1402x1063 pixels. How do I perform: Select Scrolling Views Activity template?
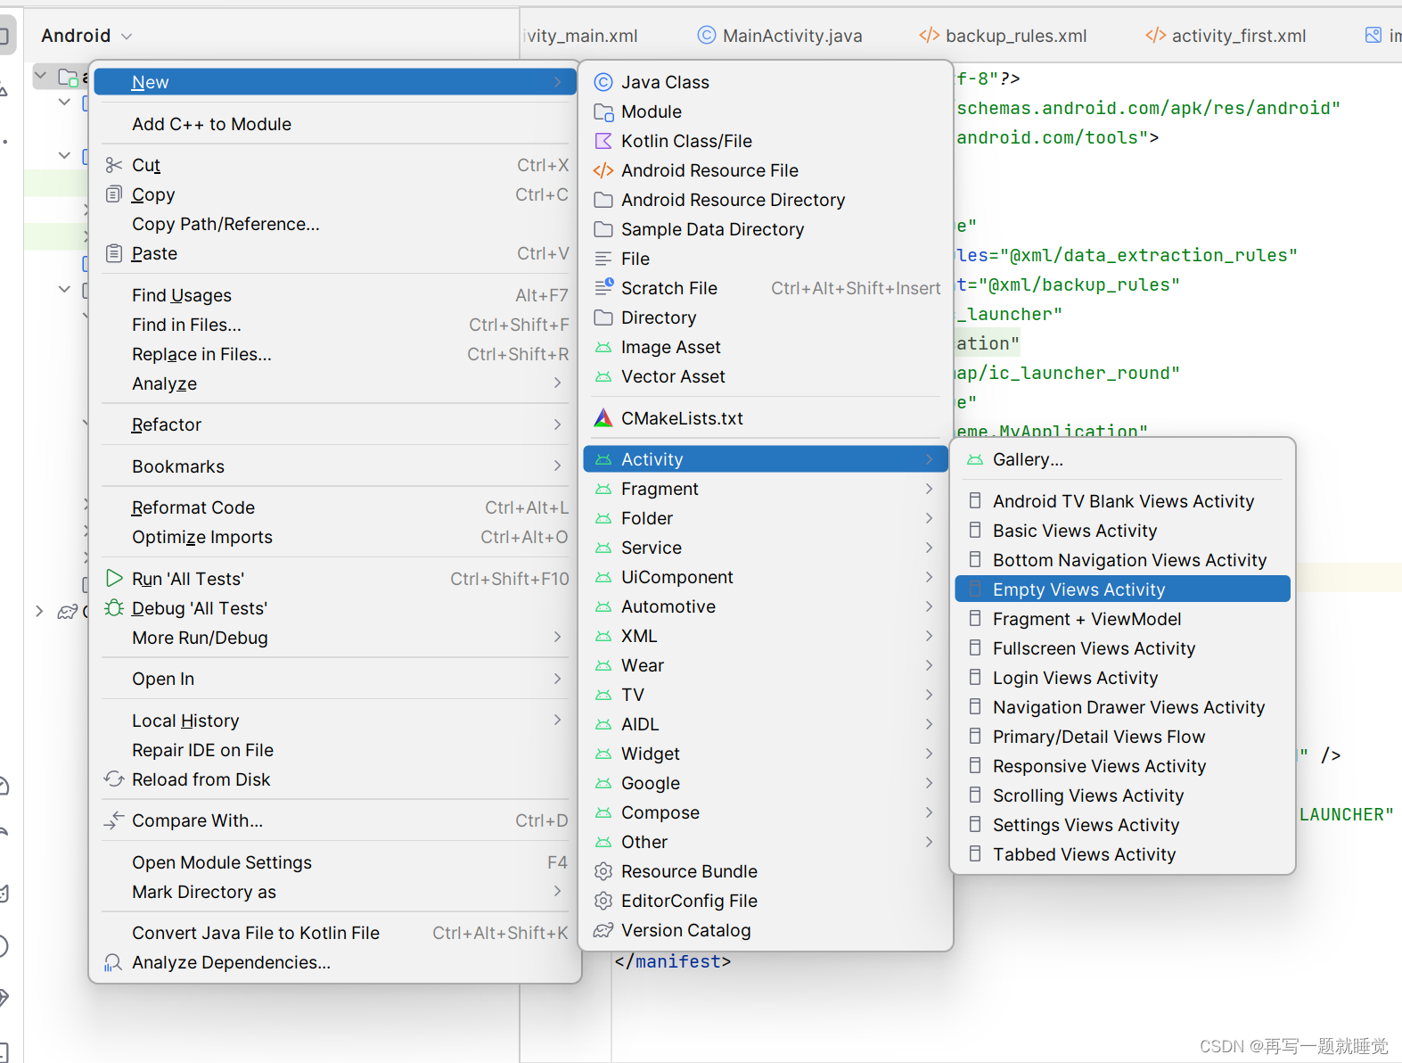(x=1122, y=795)
